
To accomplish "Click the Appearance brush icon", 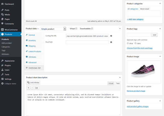I will point(2,61).
